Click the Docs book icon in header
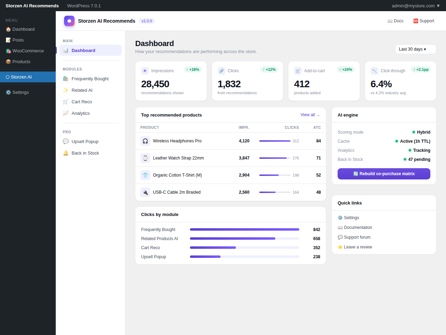Image resolution: width=446 pixels, height=335 pixels. pos(390,21)
